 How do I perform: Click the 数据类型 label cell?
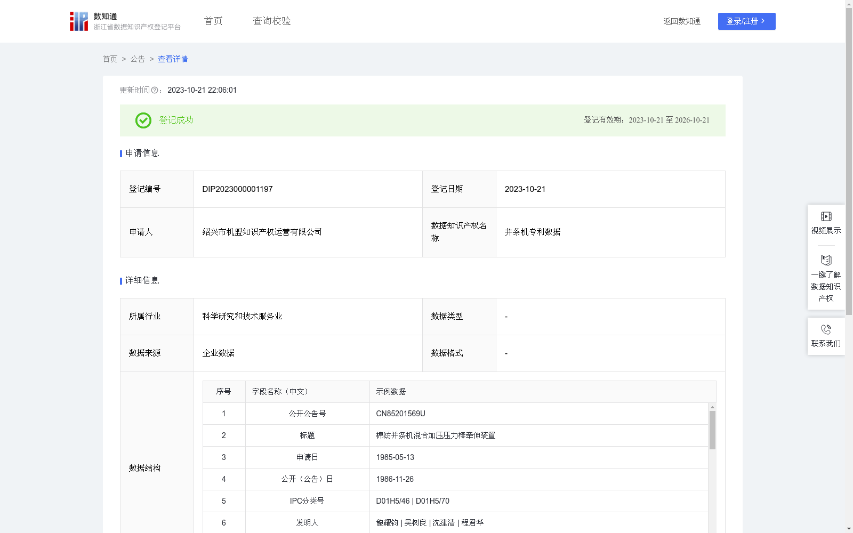[460, 317]
